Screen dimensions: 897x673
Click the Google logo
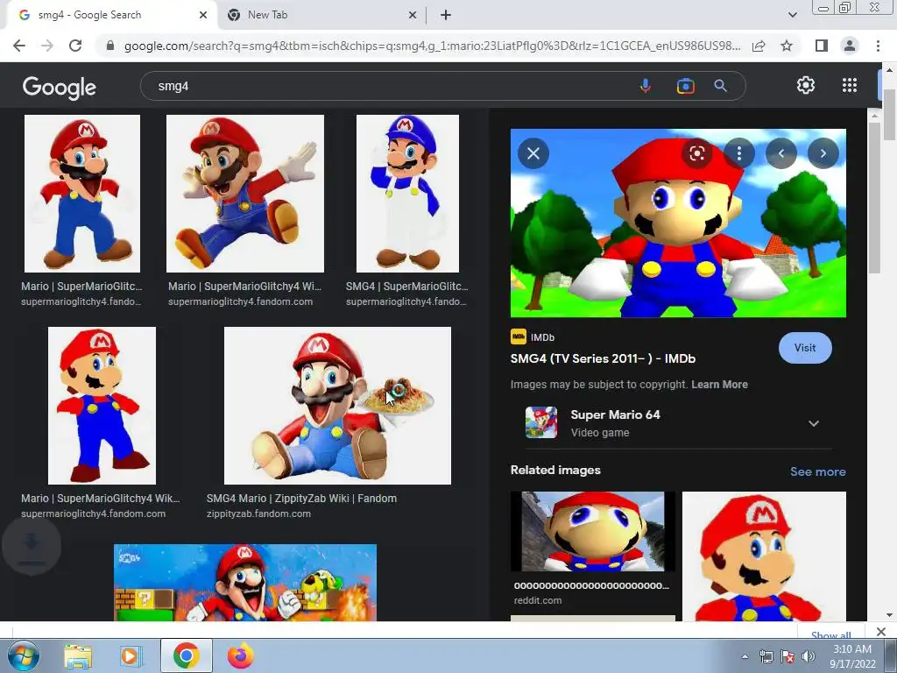point(60,87)
